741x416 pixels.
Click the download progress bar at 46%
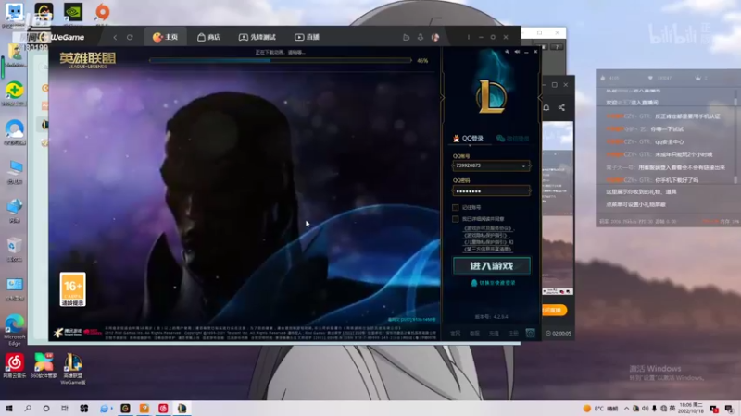(x=281, y=60)
